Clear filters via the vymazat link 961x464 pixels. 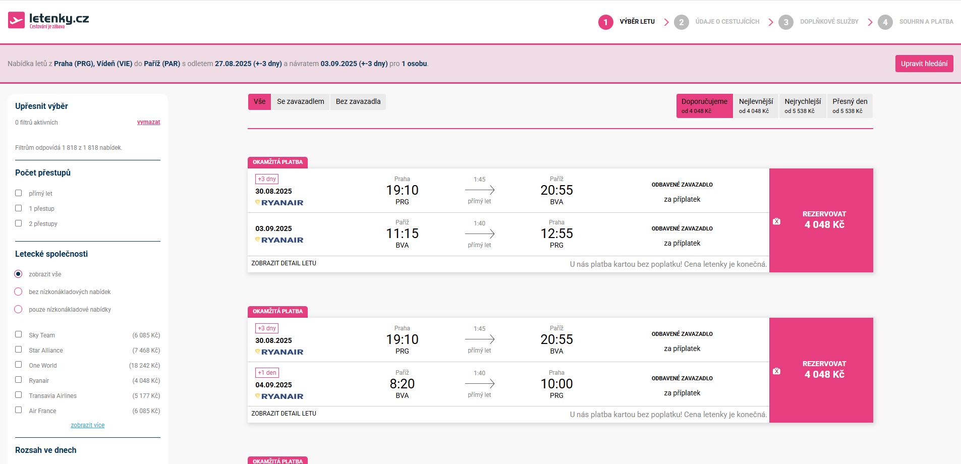(149, 122)
